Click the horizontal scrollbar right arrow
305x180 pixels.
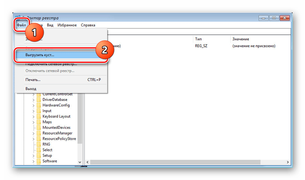pyautogui.click(x=288, y=162)
